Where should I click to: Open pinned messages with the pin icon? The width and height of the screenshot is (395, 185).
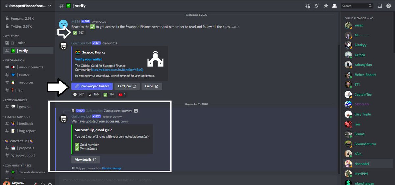(x=326, y=6)
